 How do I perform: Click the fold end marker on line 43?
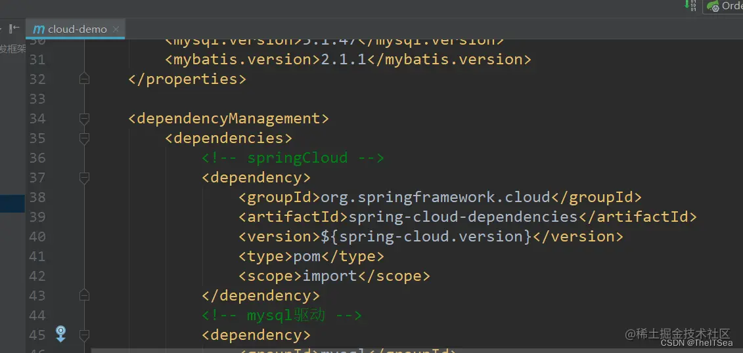(x=84, y=295)
